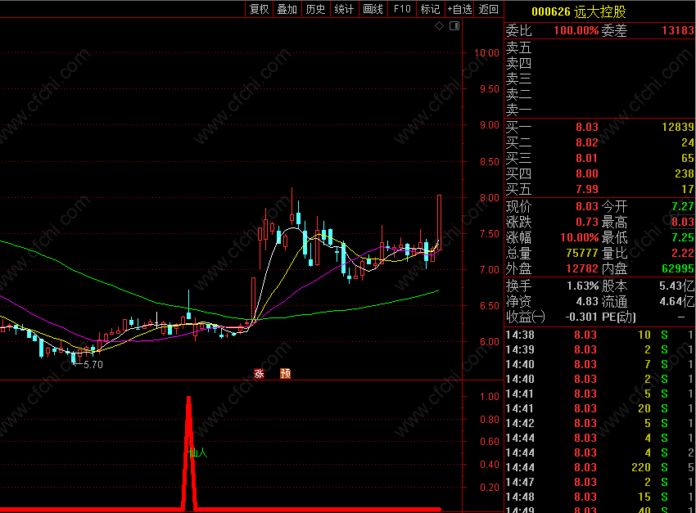Click the 收益(一) -0.301 value
This screenshot has width=696, height=513.
(581, 317)
